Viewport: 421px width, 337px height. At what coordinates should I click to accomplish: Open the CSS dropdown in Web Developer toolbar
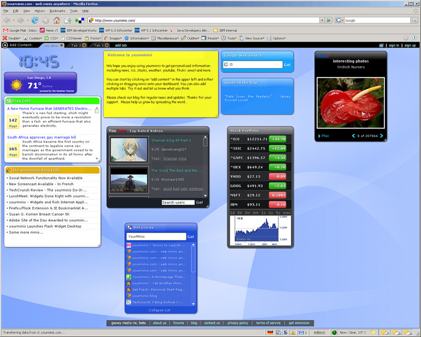pyautogui.click(x=51, y=38)
